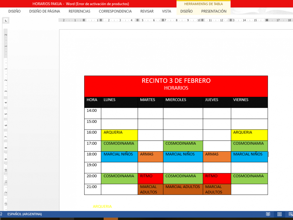Select the LUNES column header
This screenshot has width=293, height=220.
pyautogui.click(x=119, y=102)
